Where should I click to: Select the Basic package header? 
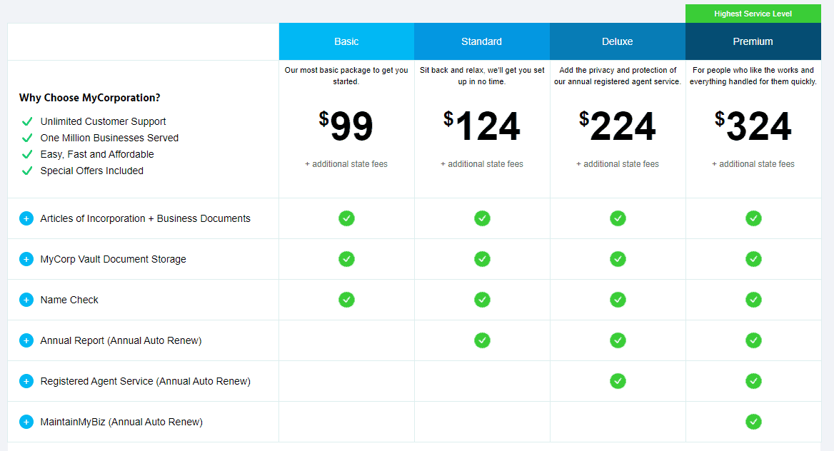346,41
